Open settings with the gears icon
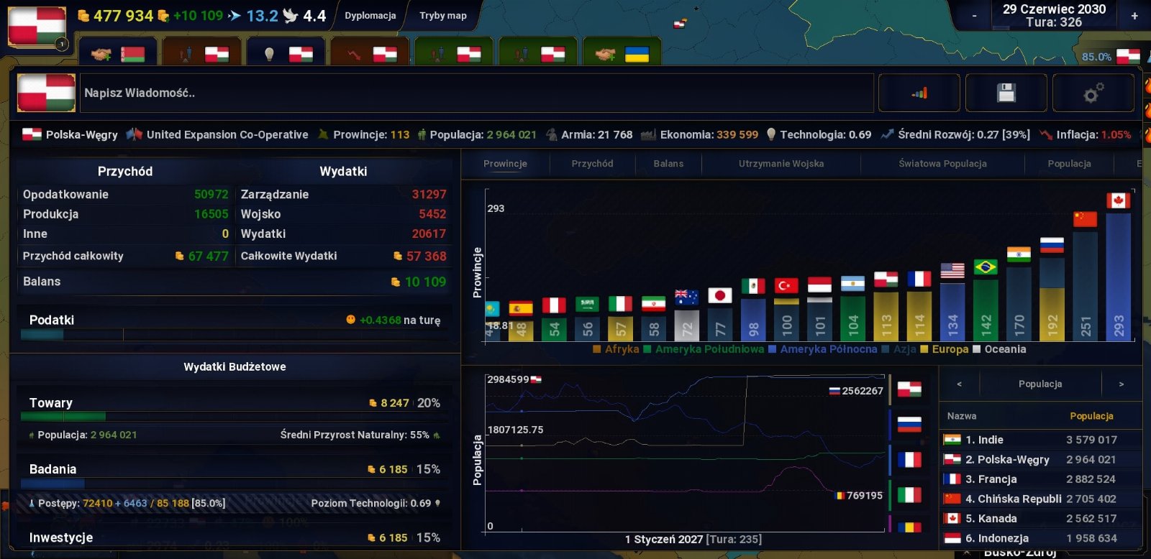 pos(1093,93)
